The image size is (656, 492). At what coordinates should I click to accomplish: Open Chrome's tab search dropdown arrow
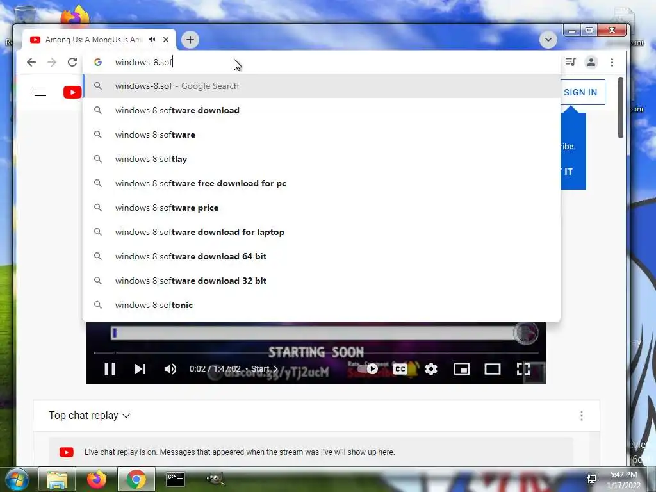(548, 40)
